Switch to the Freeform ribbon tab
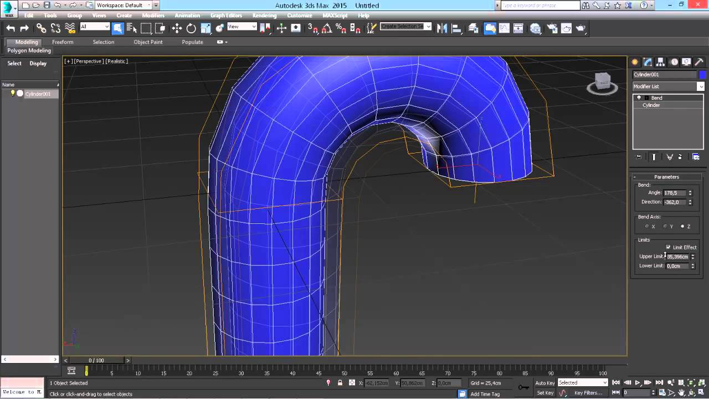Screen dimensions: 709x399 pyautogui.click(x=63, y=42)
